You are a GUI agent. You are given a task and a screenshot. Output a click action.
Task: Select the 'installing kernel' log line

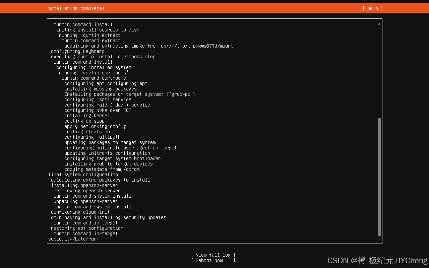87,116
